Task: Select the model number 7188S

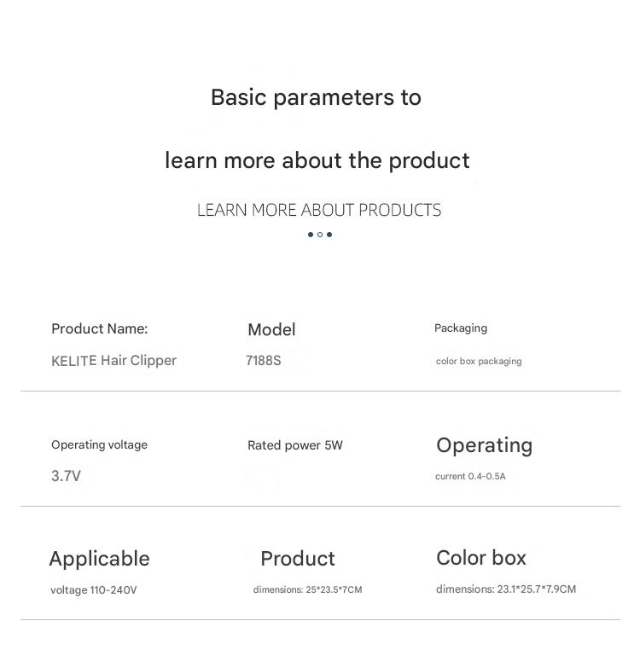Action: pos(264,361)
